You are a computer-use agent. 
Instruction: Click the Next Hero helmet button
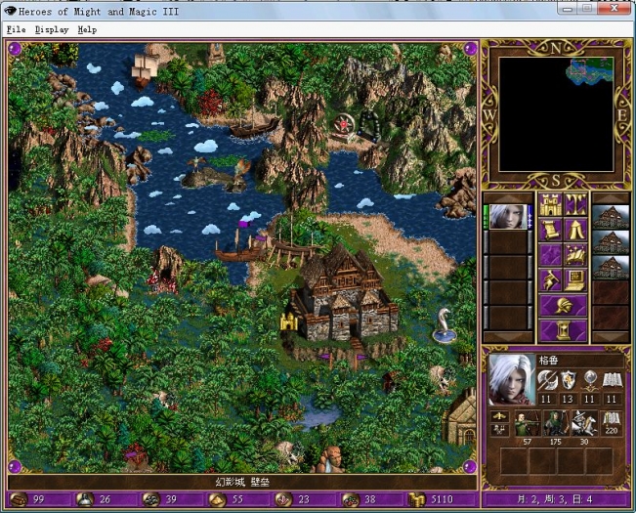pyautogui.click(x=563, y=306)
